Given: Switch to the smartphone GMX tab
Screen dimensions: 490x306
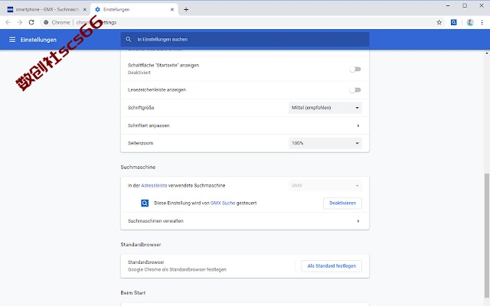Looking at the screenshot, I should point(47,9).
